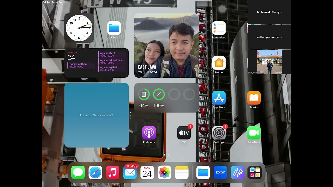Open Notes from the dock
The width and height of the screenshot is (333, 187).
(182, 172)
